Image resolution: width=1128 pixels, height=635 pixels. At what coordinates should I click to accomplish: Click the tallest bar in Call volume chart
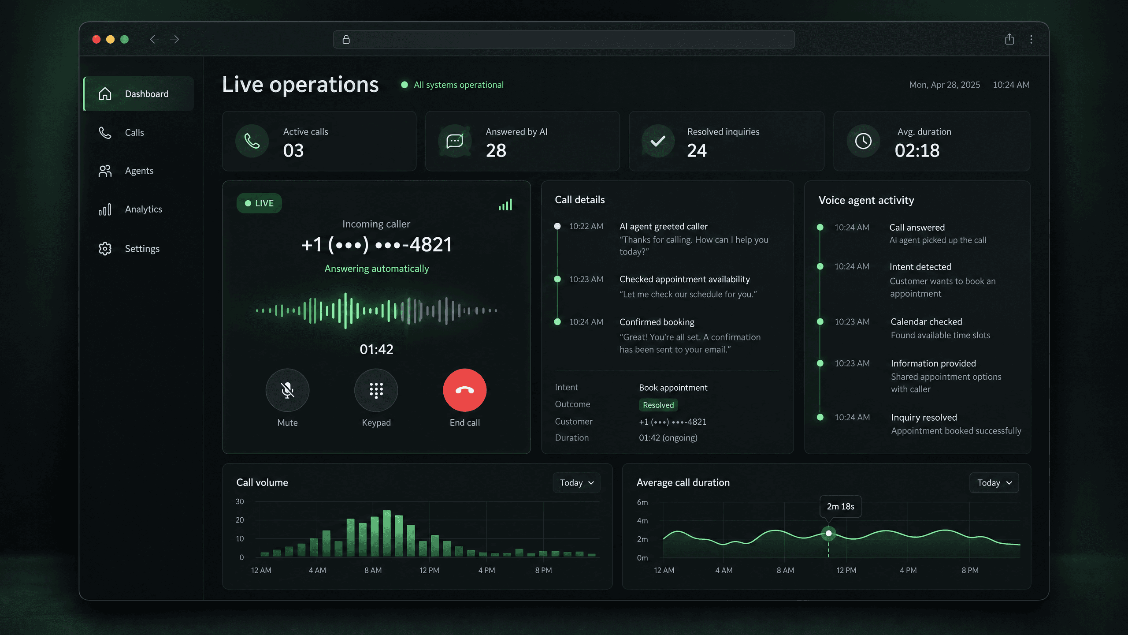pyautogui.click(x=387, y=534)
